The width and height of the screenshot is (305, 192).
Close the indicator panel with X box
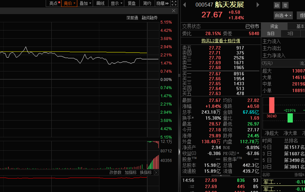(156, 172)
